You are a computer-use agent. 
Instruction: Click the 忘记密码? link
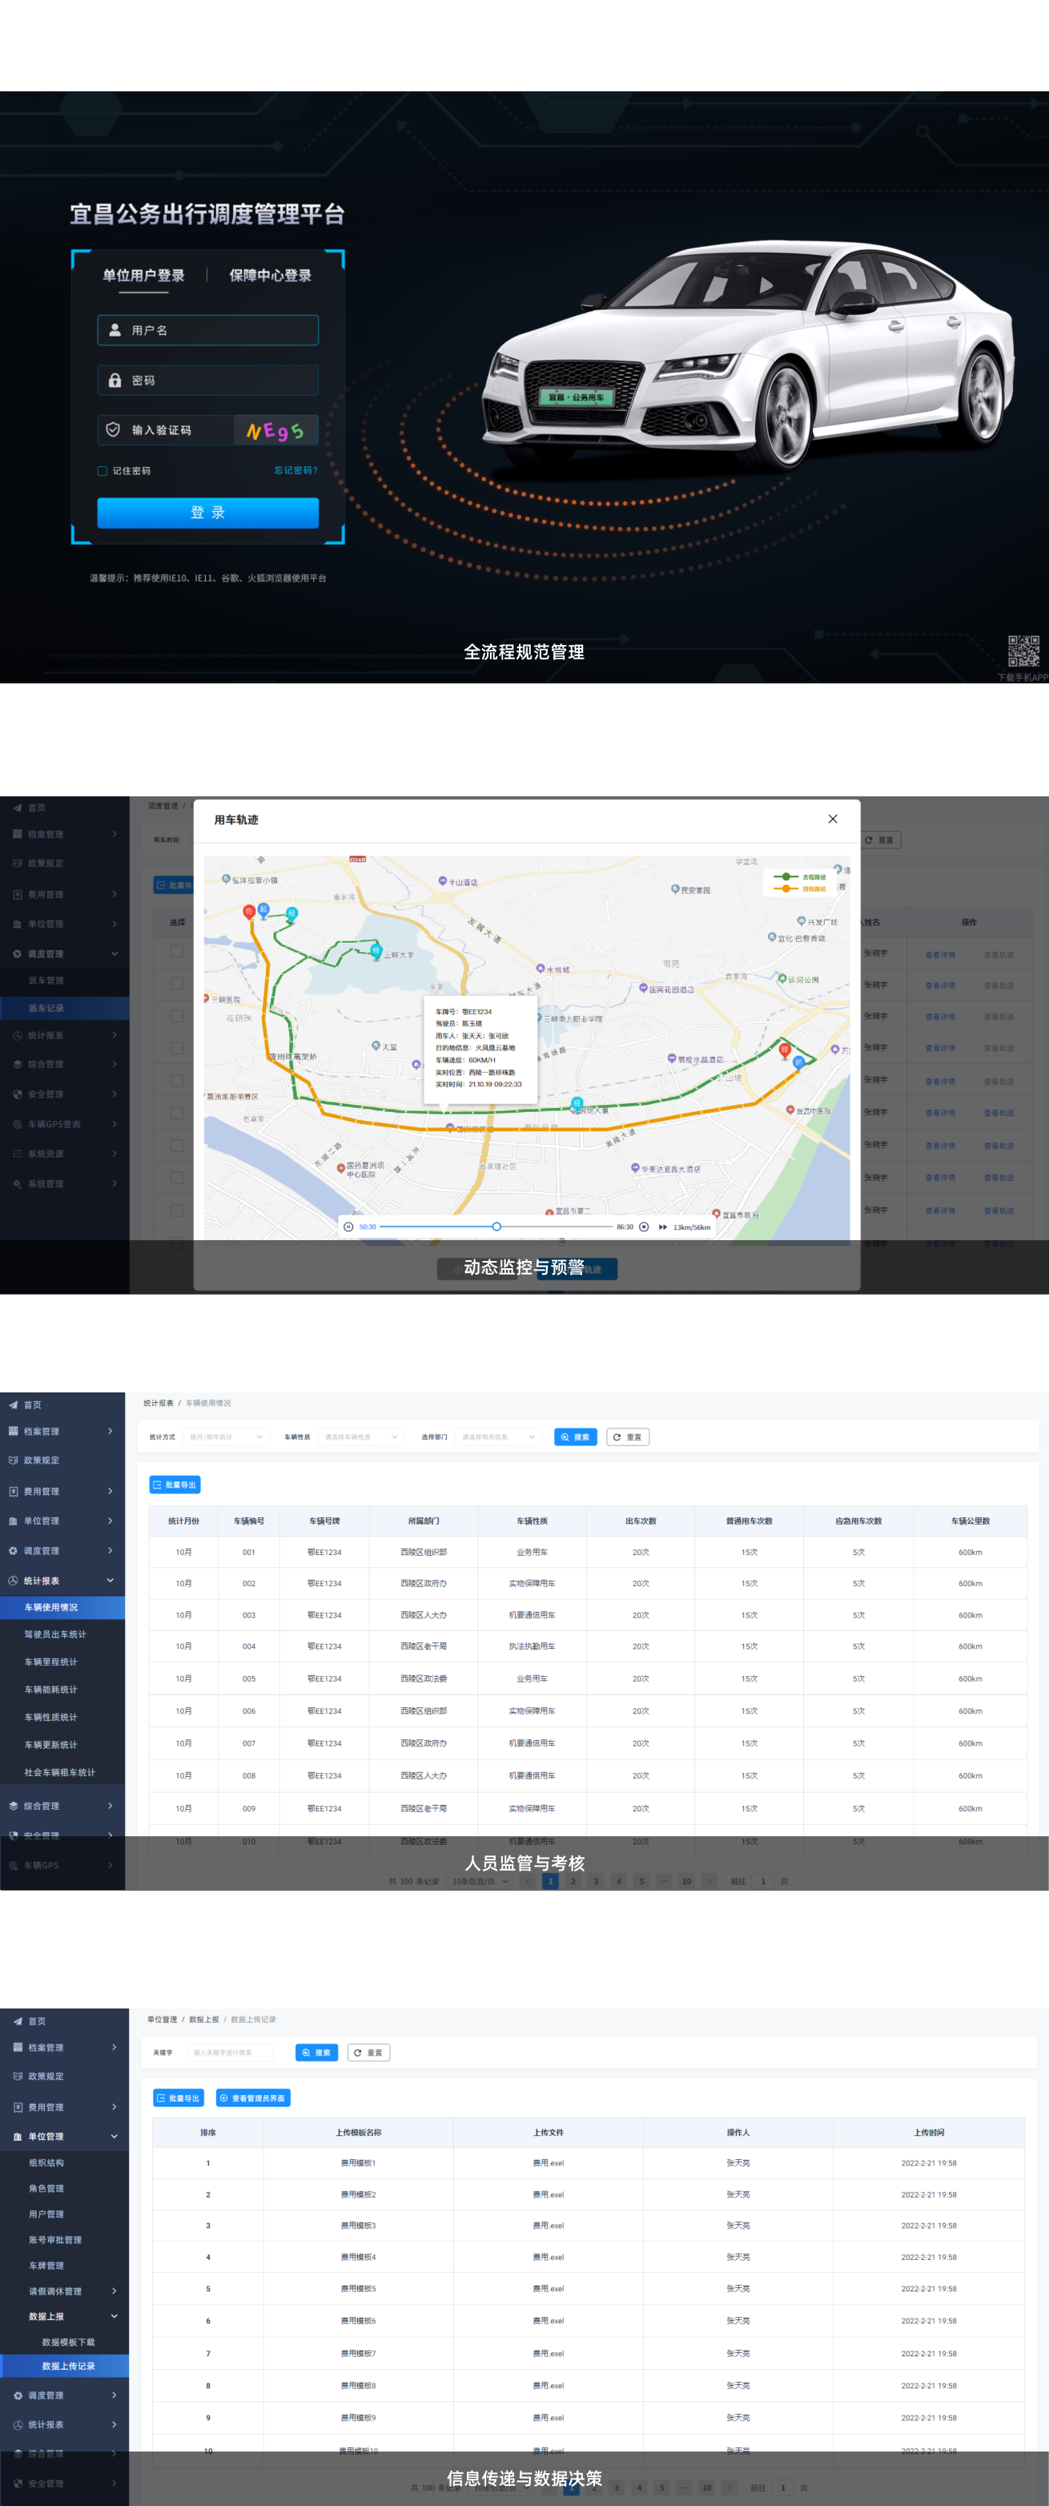(x=295, y=471)
